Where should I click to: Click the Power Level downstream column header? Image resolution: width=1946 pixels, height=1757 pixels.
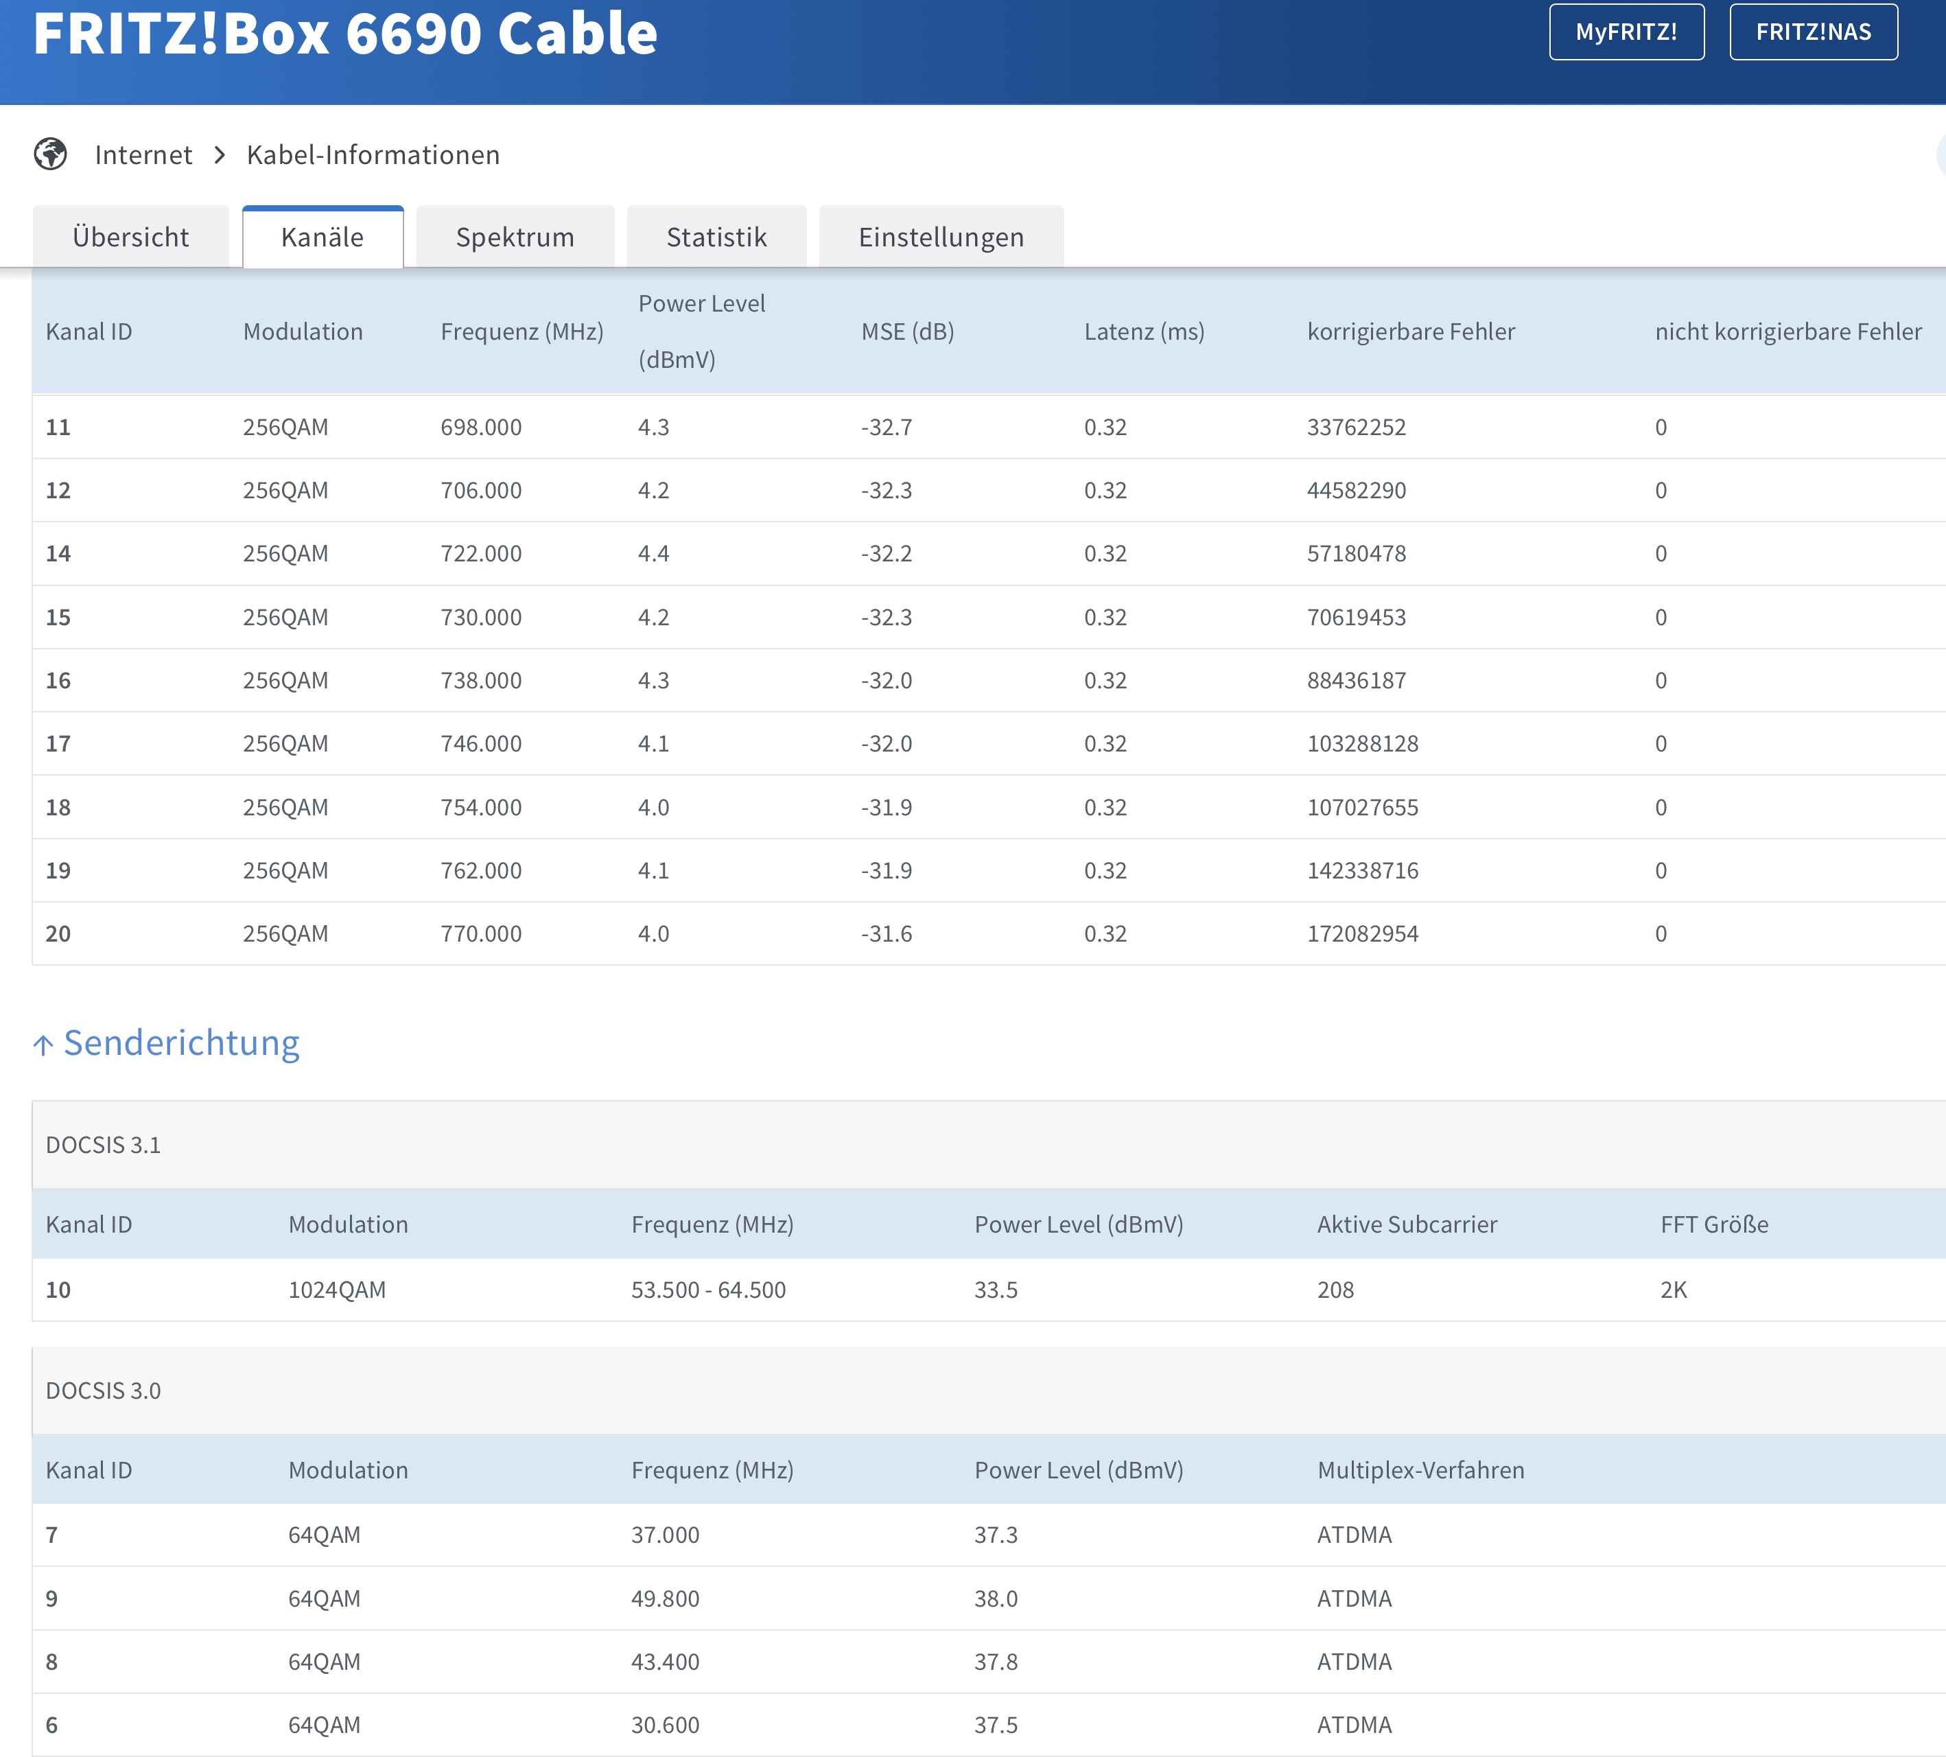(702, 330)
